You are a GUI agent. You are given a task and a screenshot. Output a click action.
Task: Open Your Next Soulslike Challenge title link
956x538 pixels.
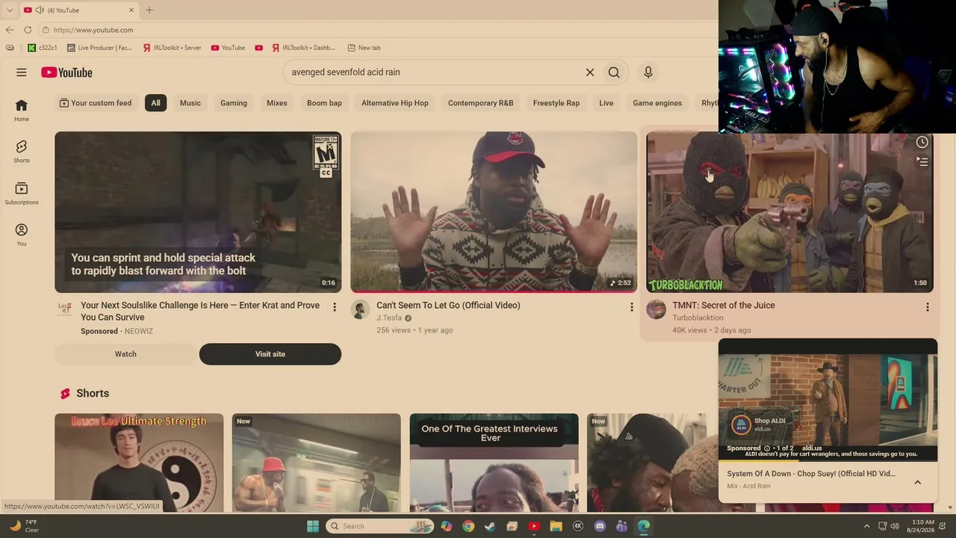tap(200, 312)
